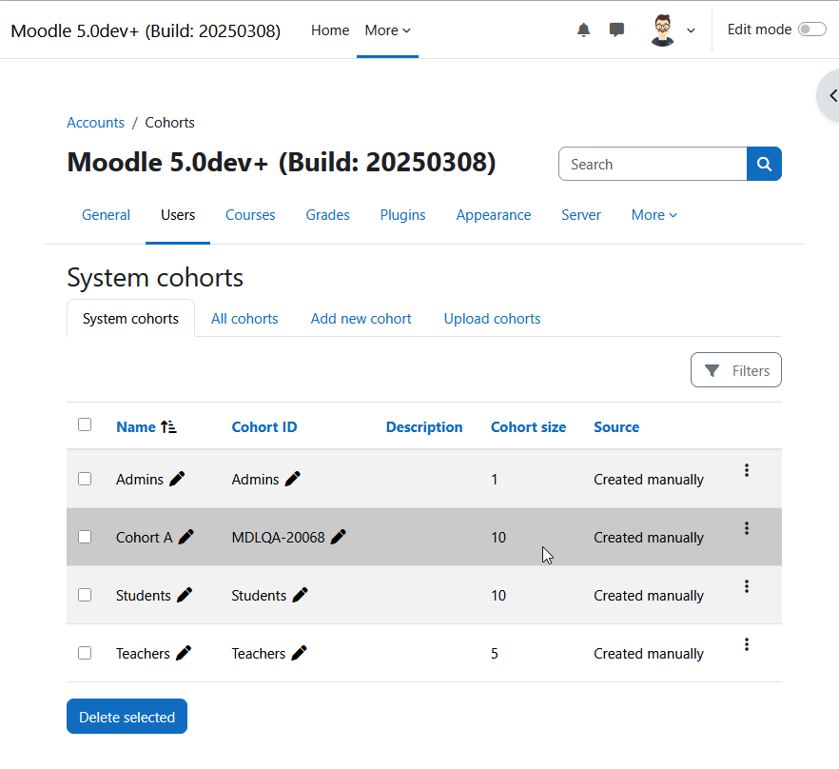Screen dimensions: 839x769
Task: Open the messaging speech bubble icon
Action: (616, 30)
